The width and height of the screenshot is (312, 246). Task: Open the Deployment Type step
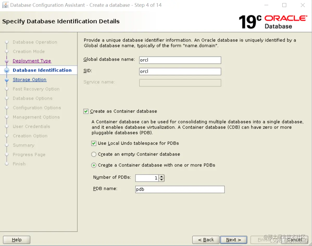[32, 61]
